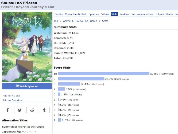Click the 12.4% percentage label

(84, 84)
